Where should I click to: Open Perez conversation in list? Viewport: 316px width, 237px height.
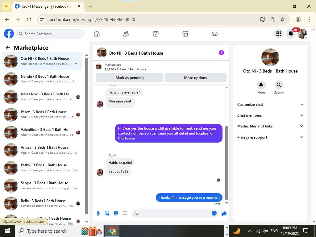pyautogui.click(x=42, y=114)
